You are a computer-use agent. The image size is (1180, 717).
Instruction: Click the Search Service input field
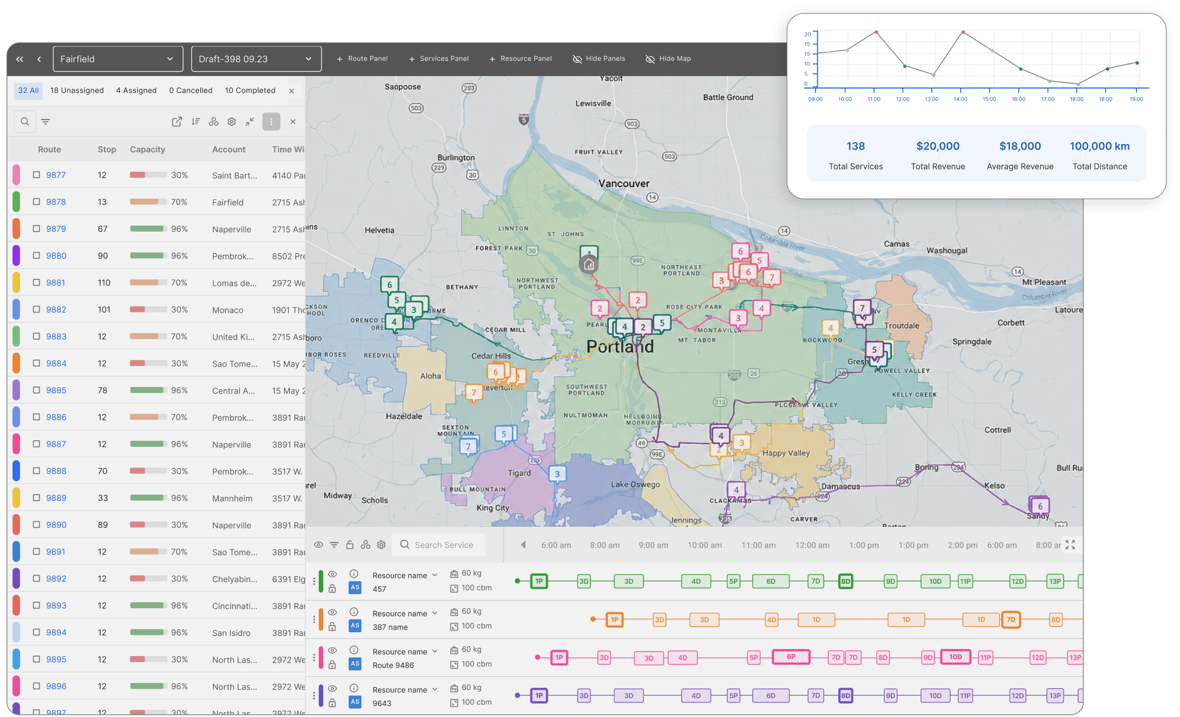(x=438, y=545)
